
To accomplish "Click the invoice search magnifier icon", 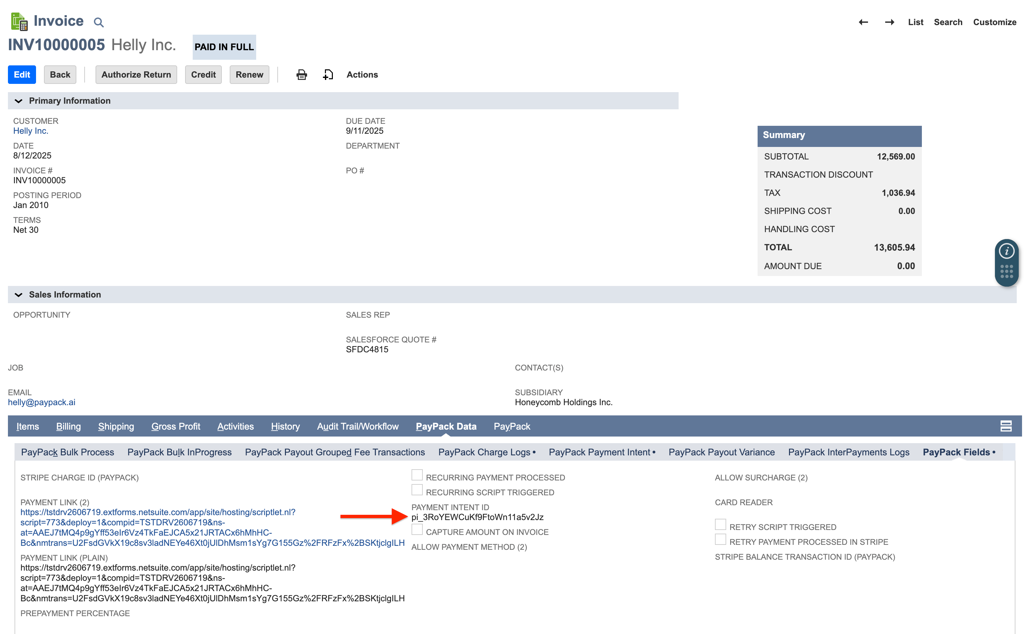I will [x=99, y=22].
